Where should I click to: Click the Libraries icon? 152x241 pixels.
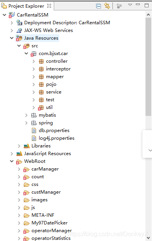point(26,146)
